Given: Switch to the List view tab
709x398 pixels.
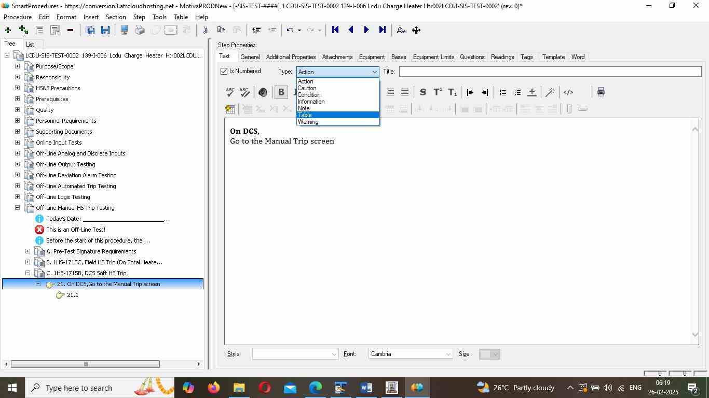Looking at the screenshot, I should click(30, 45).
